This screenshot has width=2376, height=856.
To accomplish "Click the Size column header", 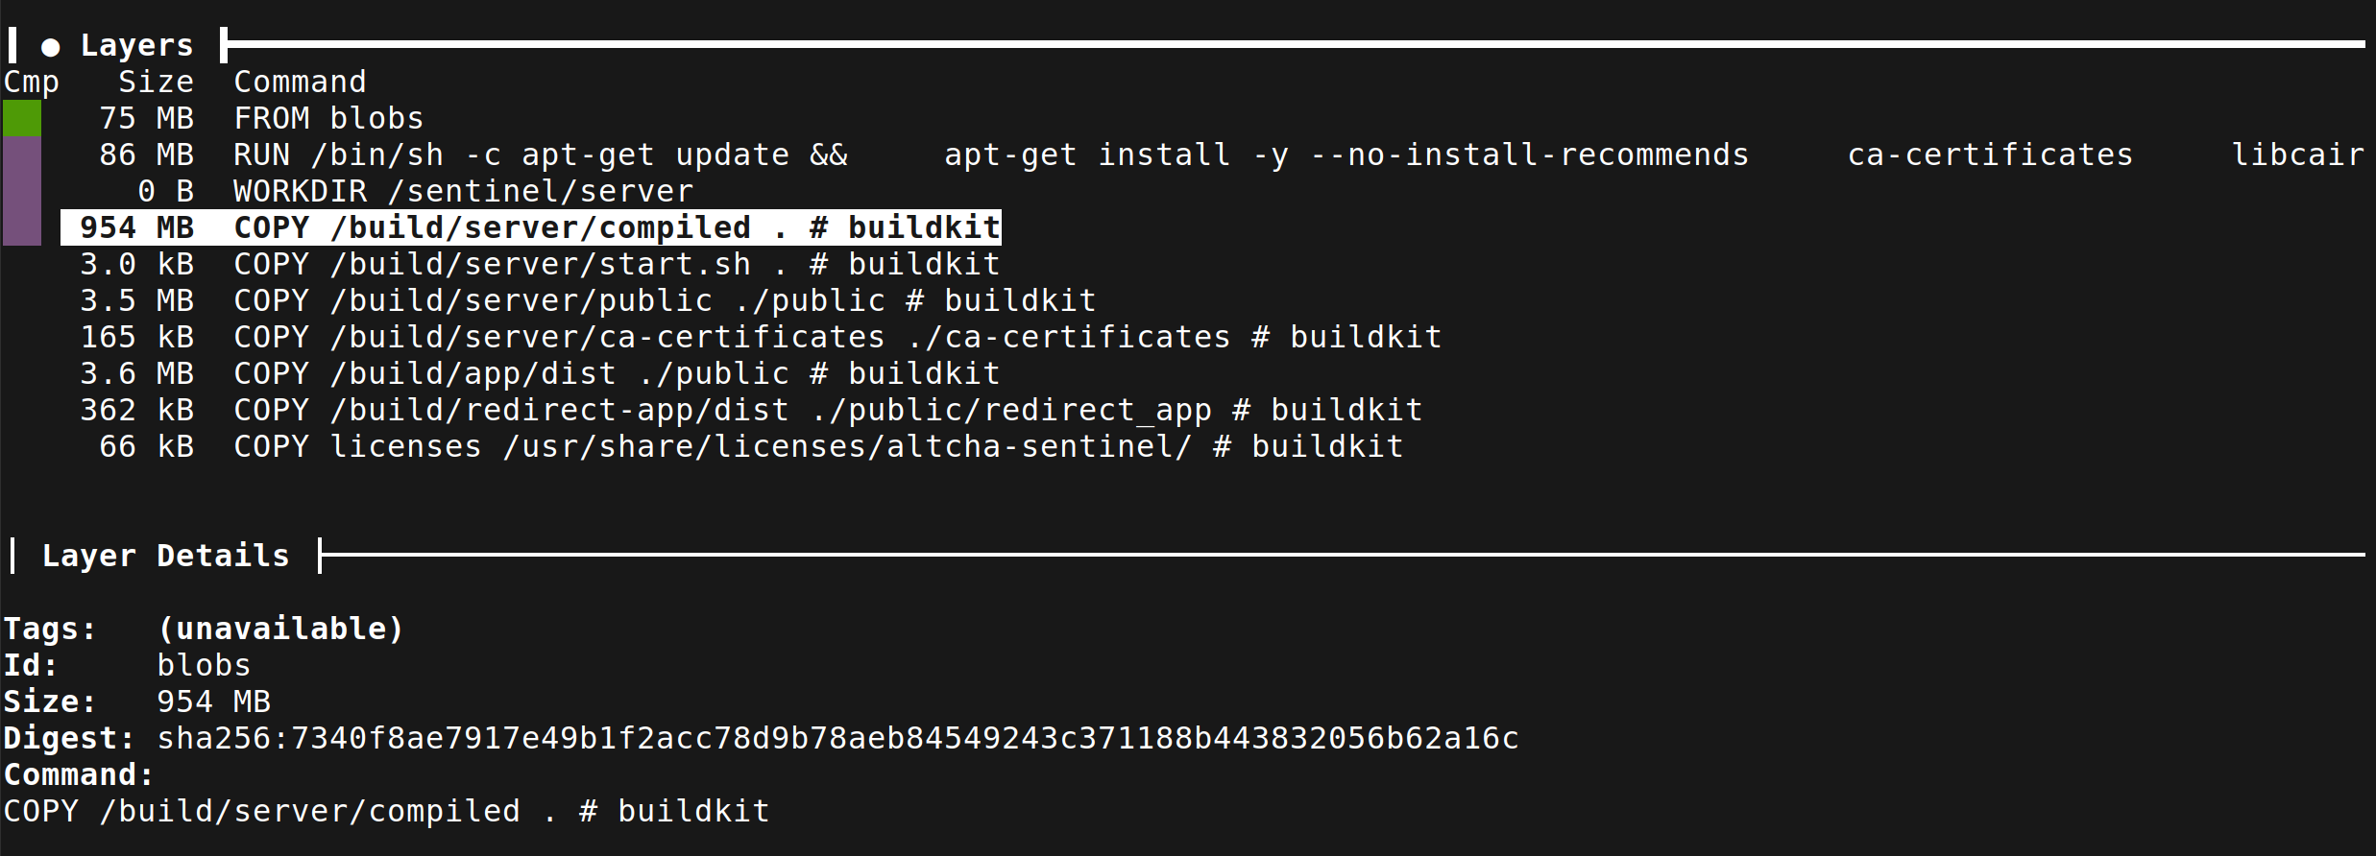I will [156, 81].
